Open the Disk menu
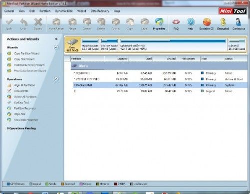Viewport: 250px width, 194px height. [32, 11]
